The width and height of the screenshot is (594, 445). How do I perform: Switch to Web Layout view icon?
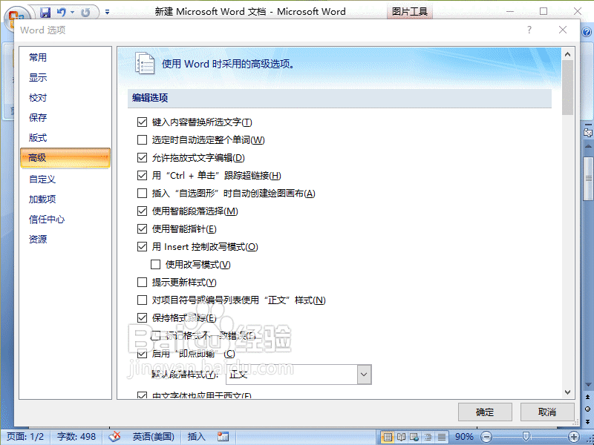tap(414, 437)
